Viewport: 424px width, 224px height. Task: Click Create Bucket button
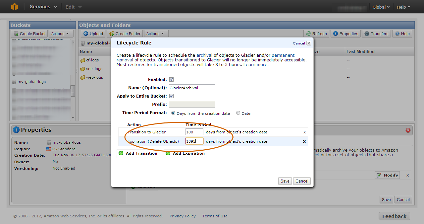[30, 34]
